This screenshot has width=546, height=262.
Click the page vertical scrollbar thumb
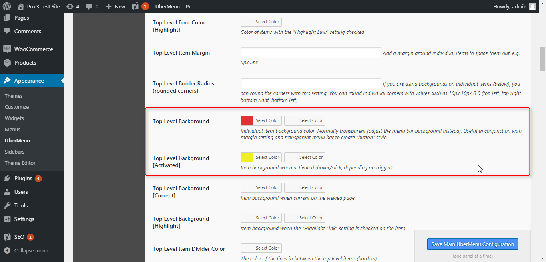click(542, 59)
